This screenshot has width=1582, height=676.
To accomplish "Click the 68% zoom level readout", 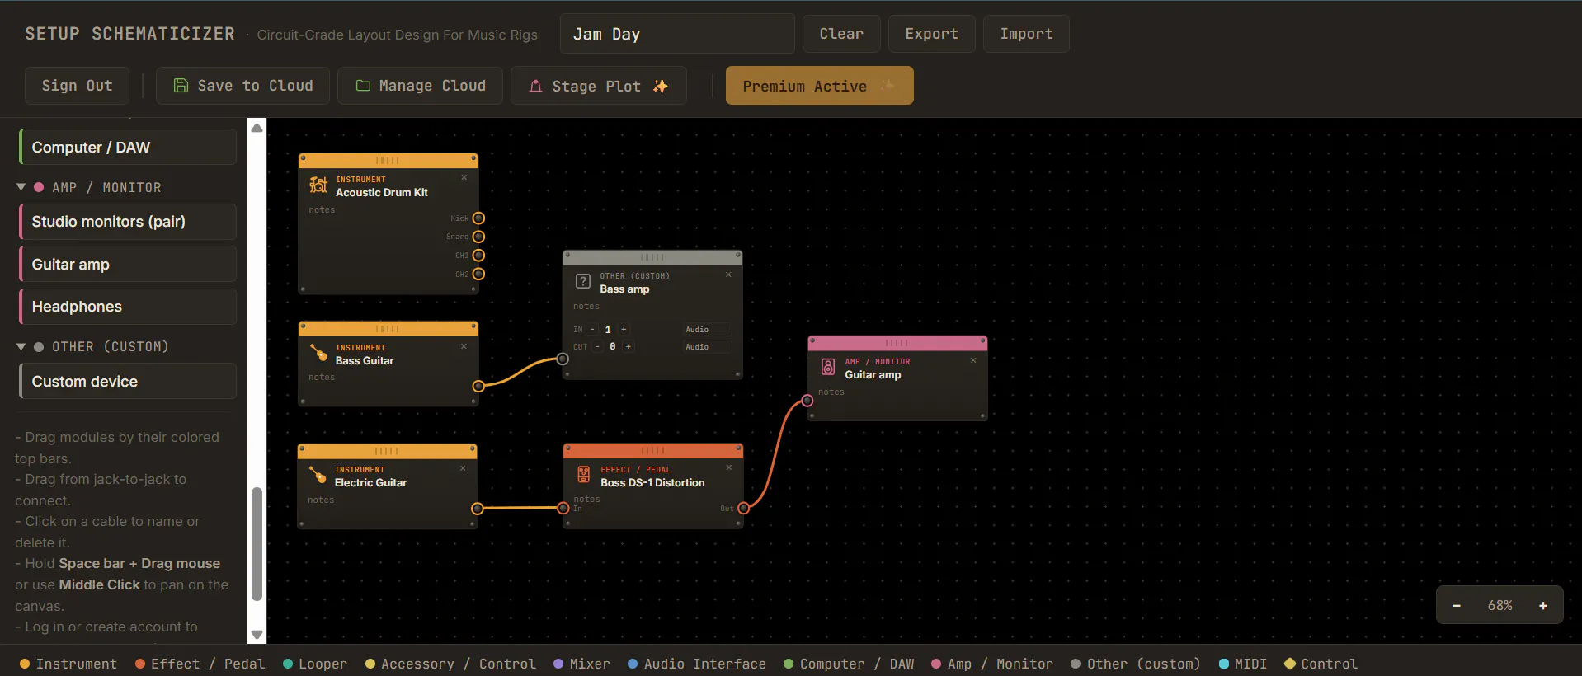I will (1500, 605).
